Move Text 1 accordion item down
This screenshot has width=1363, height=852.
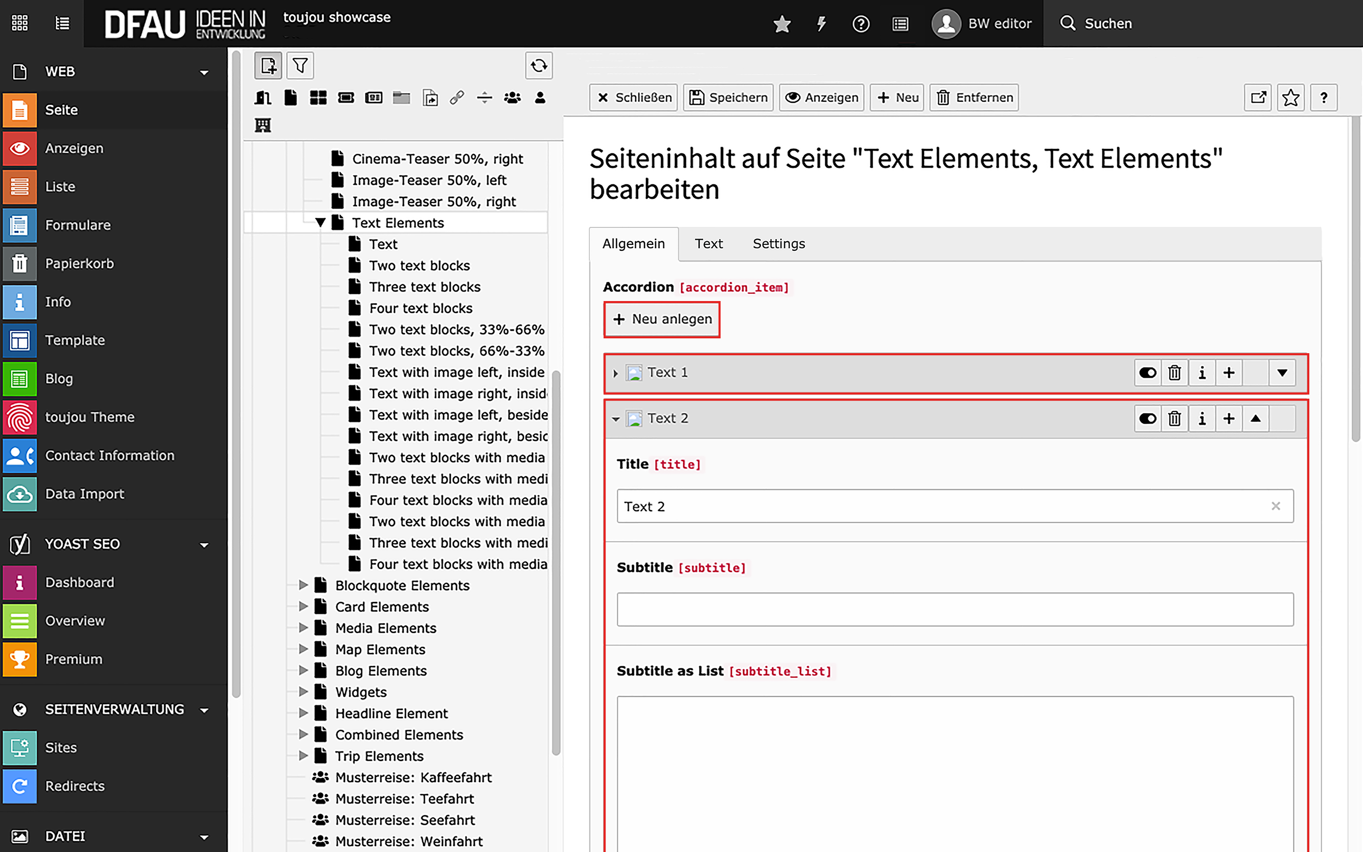tap(1282, 373)
